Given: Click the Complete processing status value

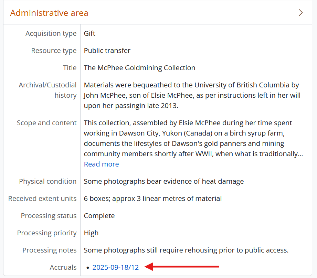Looking at the screenshot, I should 99,216.
